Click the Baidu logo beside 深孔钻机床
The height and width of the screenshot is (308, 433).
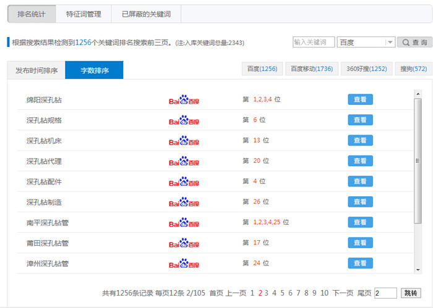184,141
